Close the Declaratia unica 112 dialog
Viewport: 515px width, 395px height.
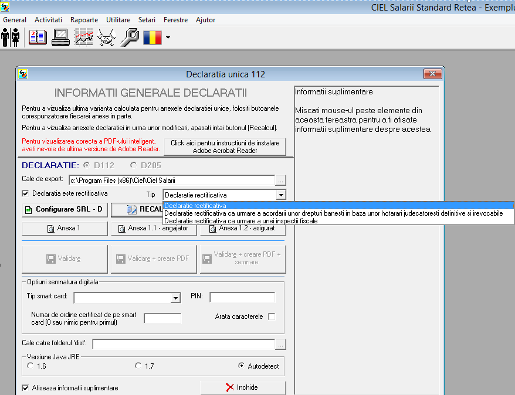click(432, 74)
